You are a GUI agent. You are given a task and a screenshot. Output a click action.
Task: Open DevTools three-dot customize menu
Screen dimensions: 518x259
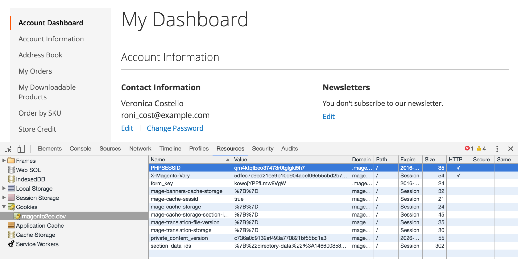497,149
